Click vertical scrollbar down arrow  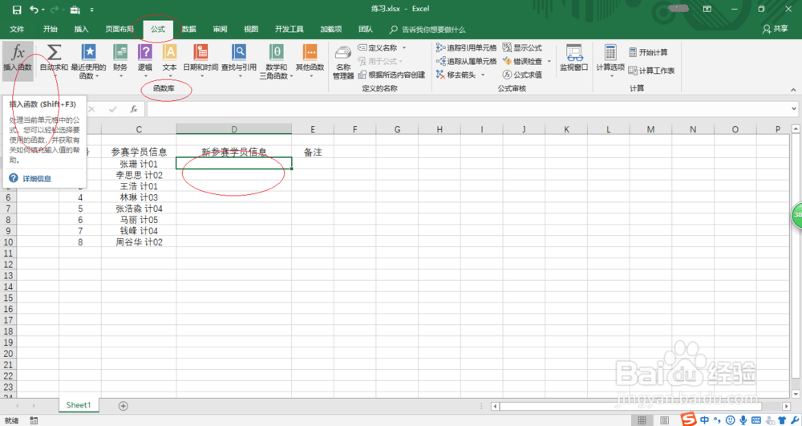pyautogui.click(x=796, y=394)
